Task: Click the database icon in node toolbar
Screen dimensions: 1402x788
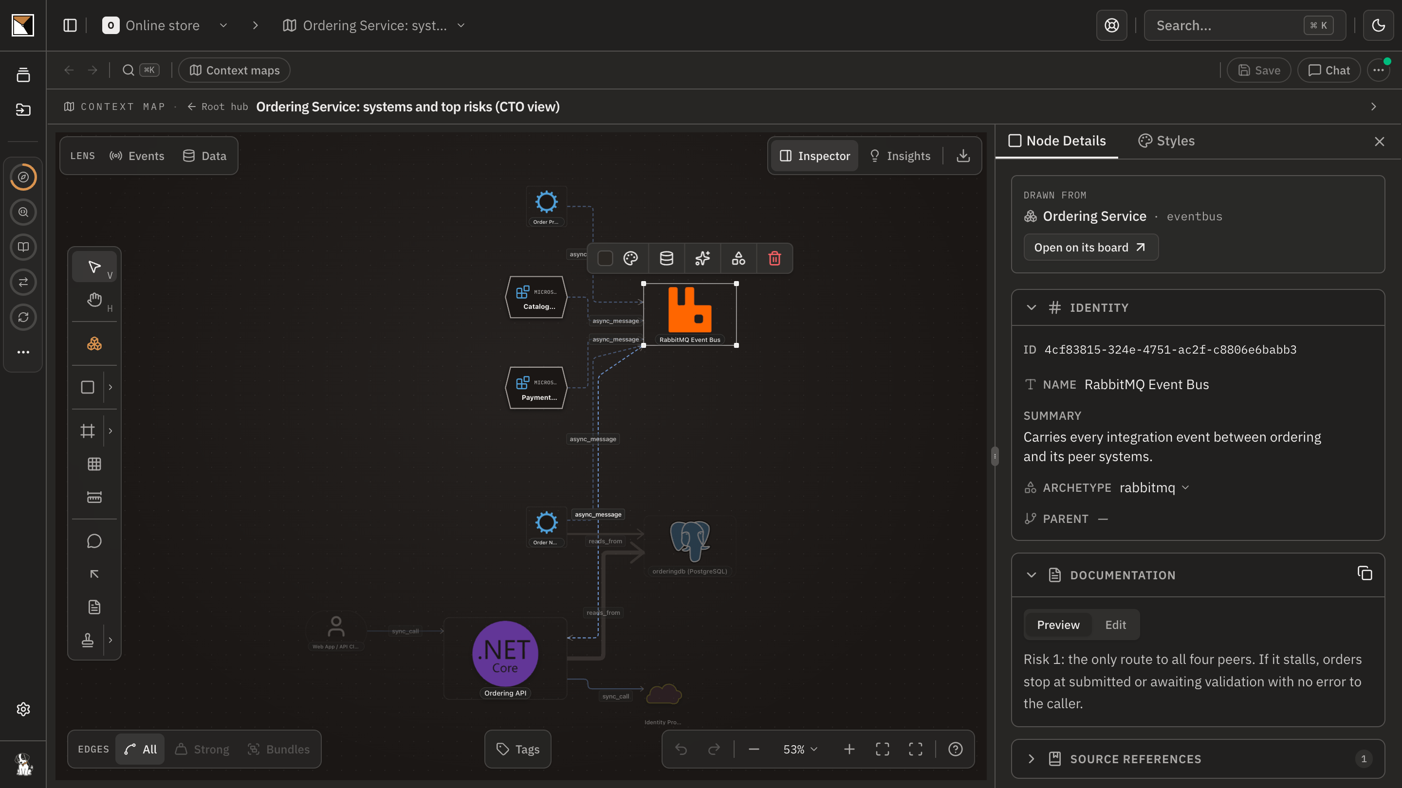Action: [666, 258]
